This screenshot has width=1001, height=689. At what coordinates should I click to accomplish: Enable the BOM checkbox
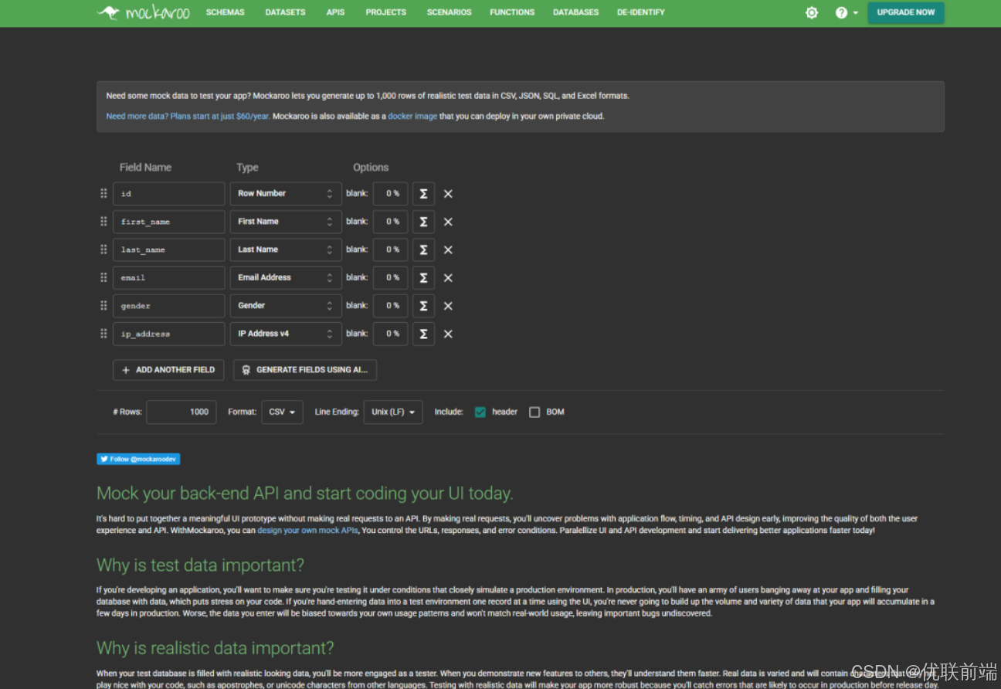534,412
